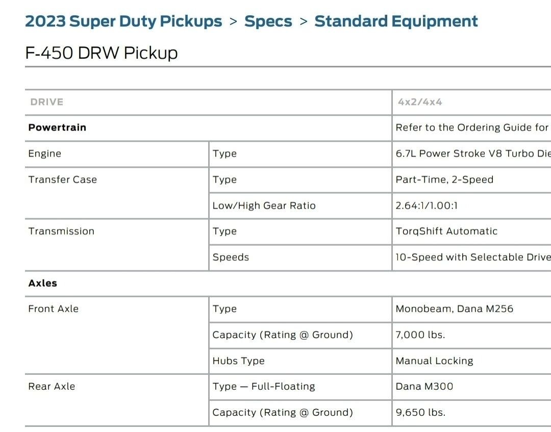Click the F-450 DRW Pickup title
Image resolution: width=551 pixels, height=432 pixels.
pyautogui.click(x=101, y=53)
